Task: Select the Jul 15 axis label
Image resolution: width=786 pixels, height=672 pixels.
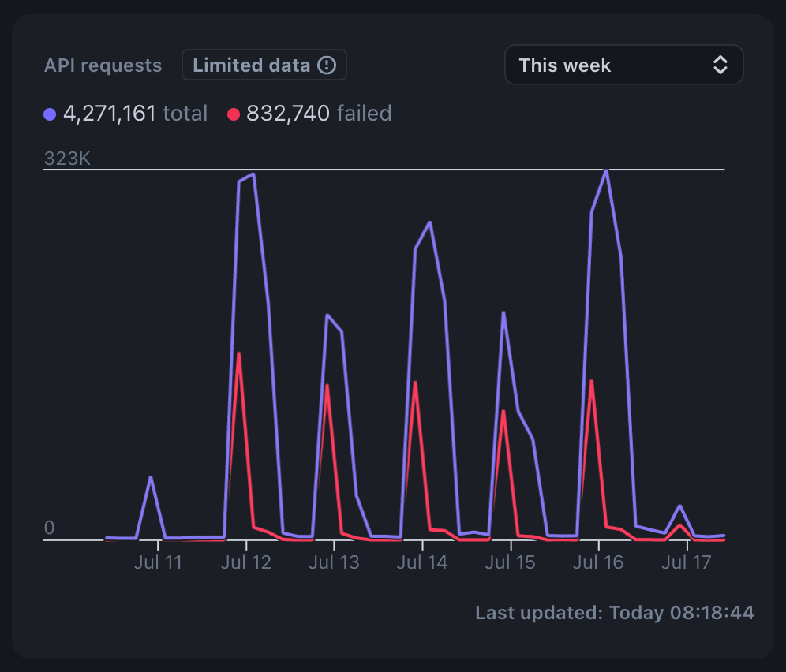Action: point(510,562)
